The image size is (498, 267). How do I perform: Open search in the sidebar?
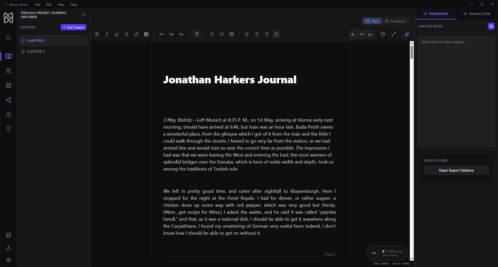9,38
